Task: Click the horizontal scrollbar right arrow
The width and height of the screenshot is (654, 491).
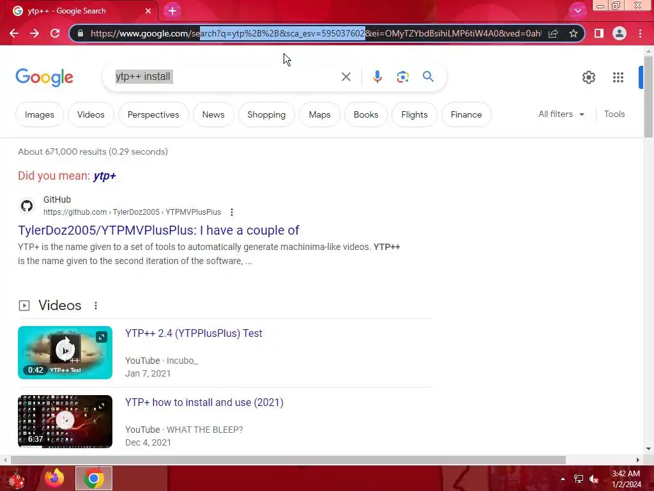Action: point(638,460)
